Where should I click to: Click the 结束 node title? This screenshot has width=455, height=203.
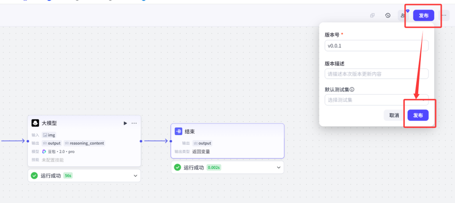190,132
